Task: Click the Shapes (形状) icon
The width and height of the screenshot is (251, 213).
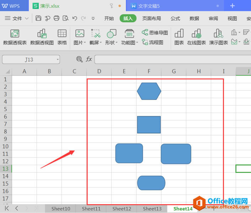Action: click(x=111, y=34)
